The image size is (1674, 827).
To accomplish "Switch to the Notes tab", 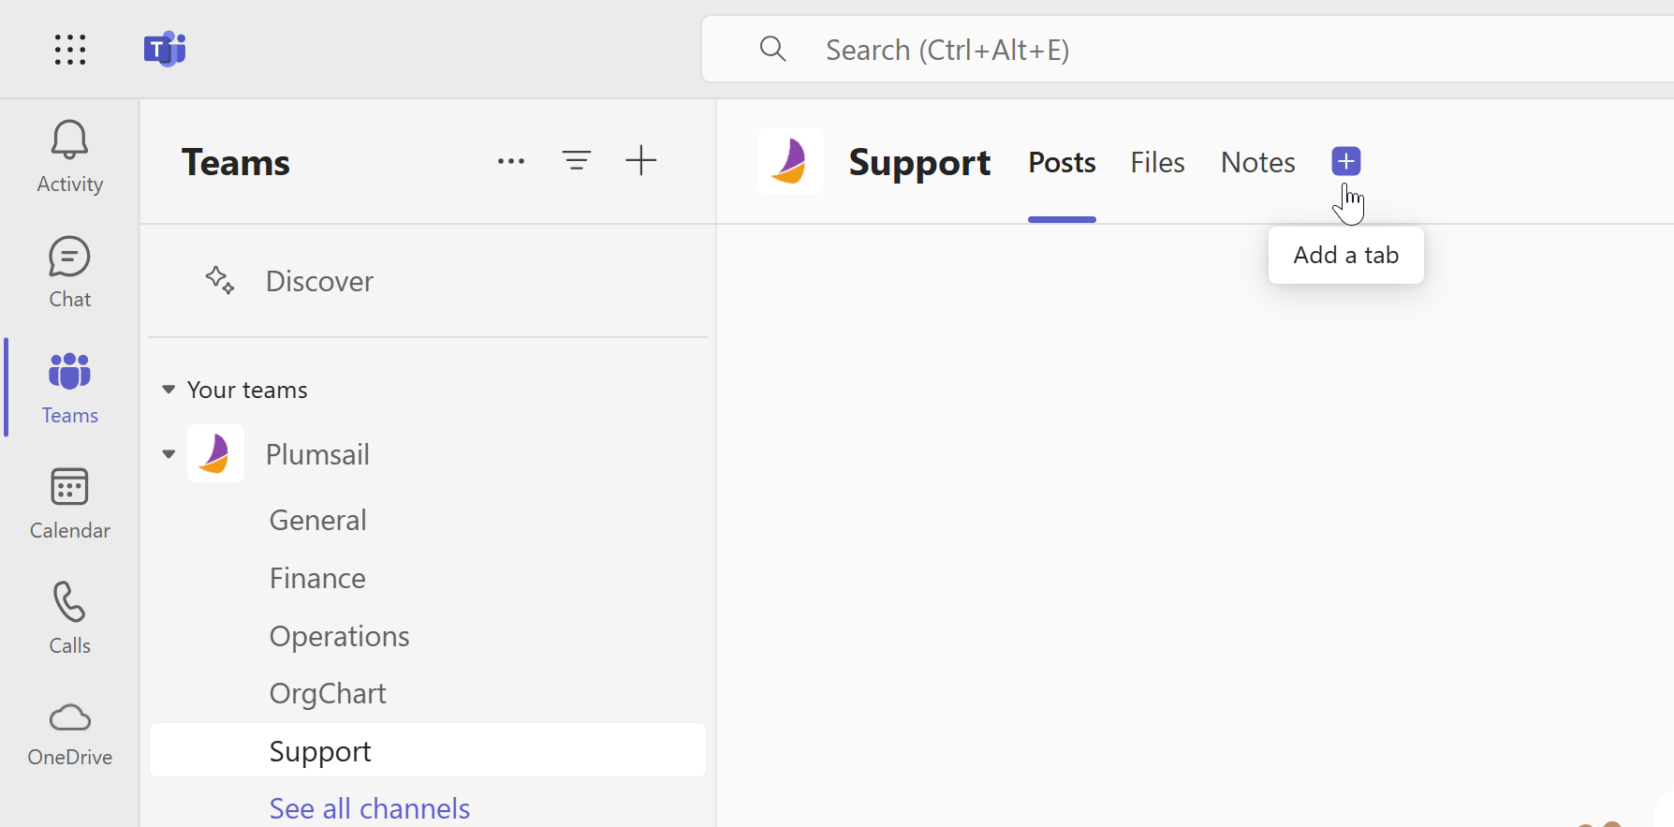I will pos(1257,163).
